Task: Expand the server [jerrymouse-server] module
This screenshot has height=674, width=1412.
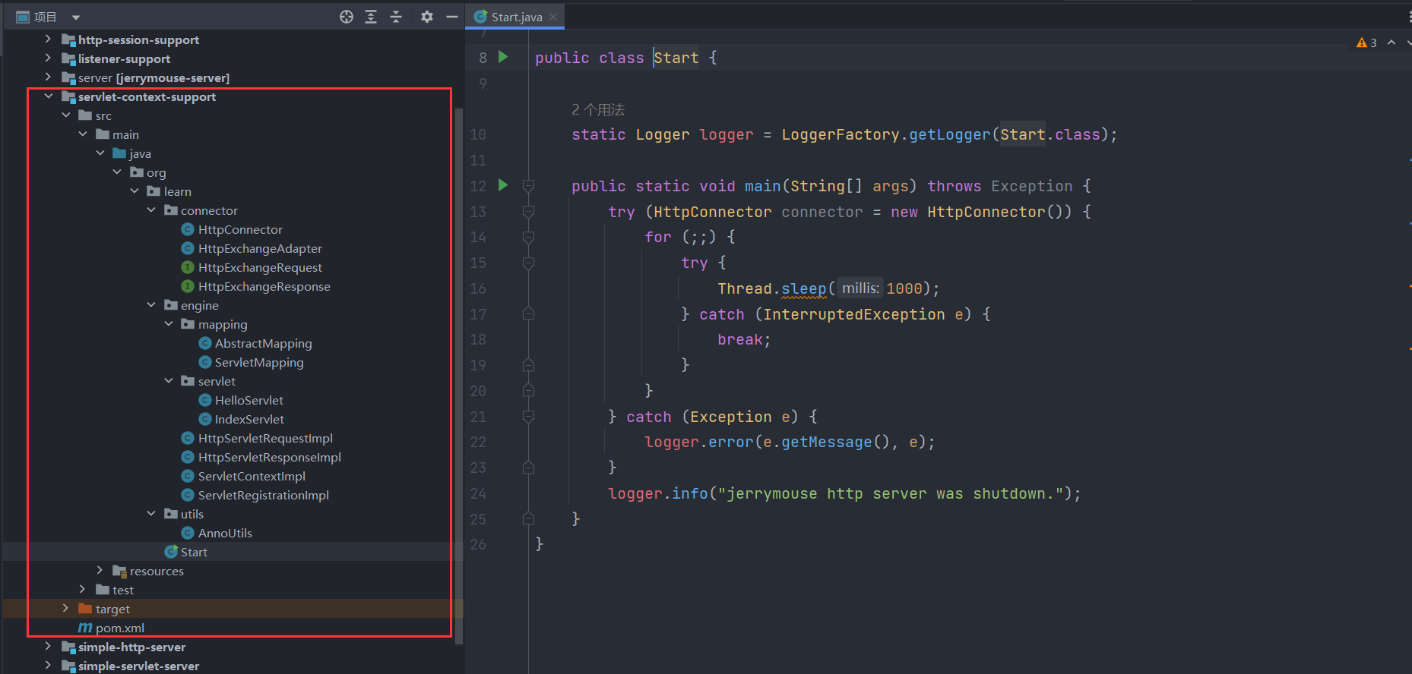Action: click(48, 77)
